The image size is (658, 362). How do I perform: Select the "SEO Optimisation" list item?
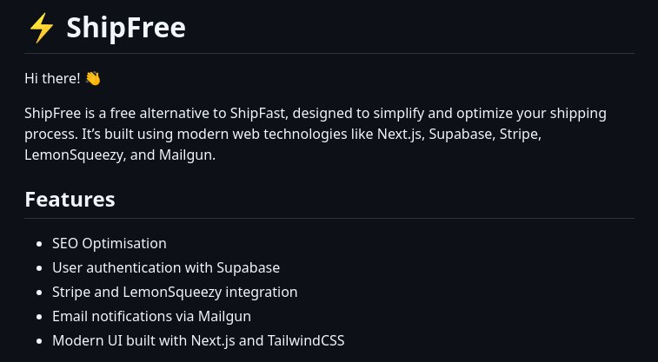point(109,244)
